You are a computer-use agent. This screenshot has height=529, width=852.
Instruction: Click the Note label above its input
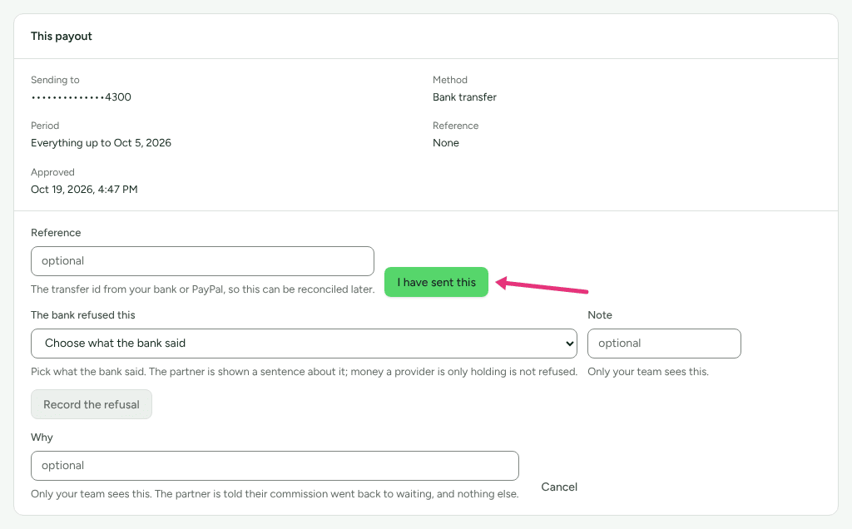pos(600,315)
